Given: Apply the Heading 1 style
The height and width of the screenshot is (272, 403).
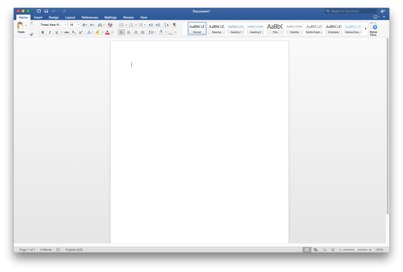Looking at the screenshot, I should [x=236, y=28].
